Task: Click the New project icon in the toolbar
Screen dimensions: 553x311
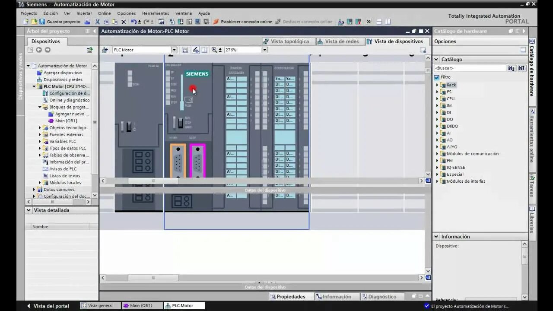Action: (x=26, y=22)
